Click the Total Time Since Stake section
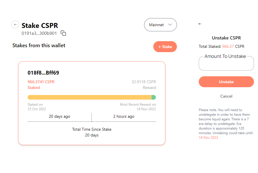The image size is (258, 173). coord(92,132)
